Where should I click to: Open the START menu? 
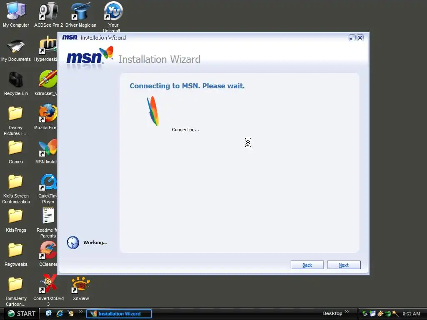22,314
